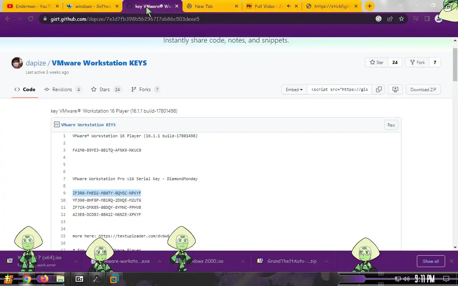Open the Windows Start menu
Screen dimensions: 458x286
pyautogui.click(x=8, y=279)
